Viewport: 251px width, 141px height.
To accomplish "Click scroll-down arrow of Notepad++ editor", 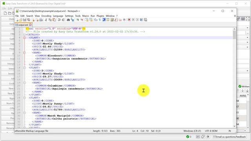I will point(235,126).
